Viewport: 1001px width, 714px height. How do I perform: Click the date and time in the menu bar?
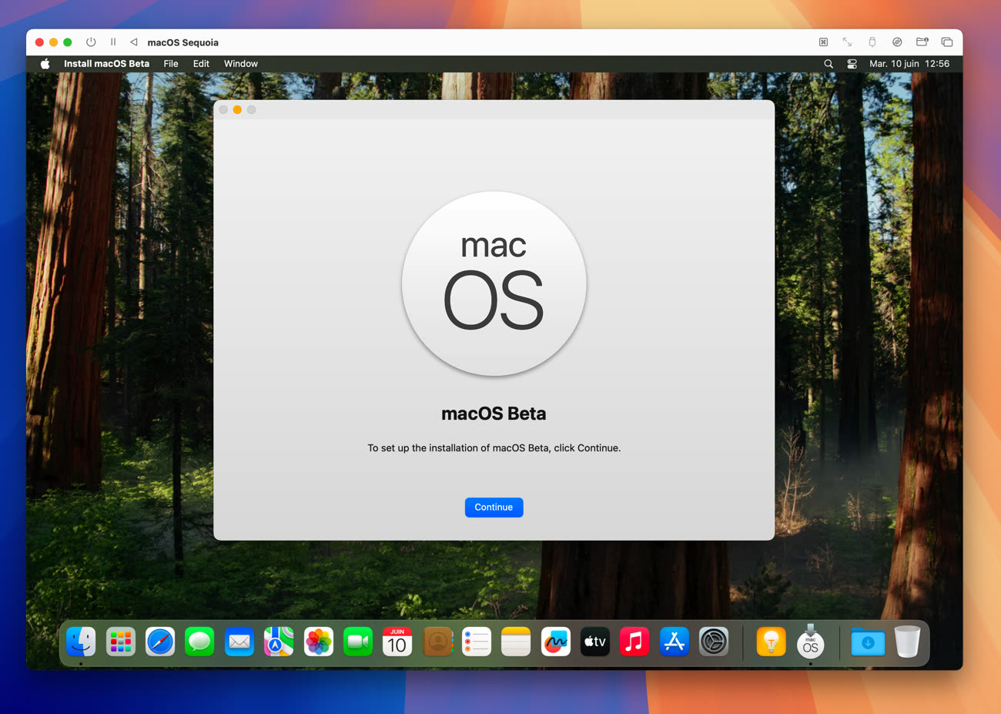909,64
